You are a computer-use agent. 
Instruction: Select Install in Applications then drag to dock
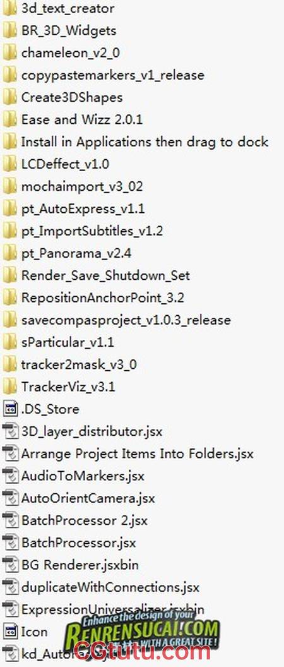[145, 141]
